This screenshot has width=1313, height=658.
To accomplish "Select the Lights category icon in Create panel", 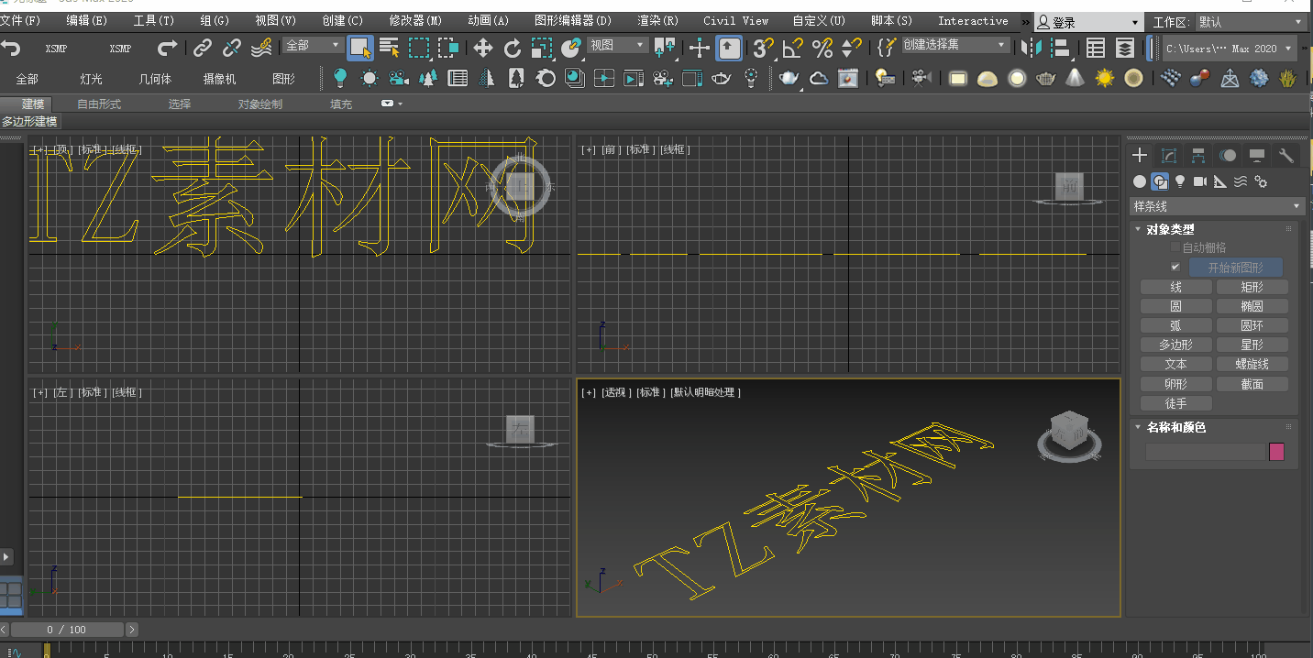I will [x=1180, y=181].
